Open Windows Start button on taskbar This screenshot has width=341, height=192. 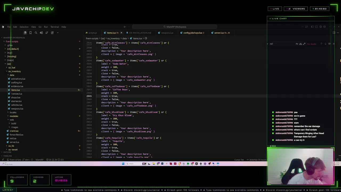(x=123, y=164)
